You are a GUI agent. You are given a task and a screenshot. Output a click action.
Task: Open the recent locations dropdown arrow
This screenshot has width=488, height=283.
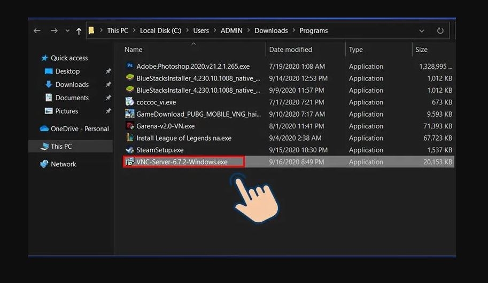pos(67,31)
